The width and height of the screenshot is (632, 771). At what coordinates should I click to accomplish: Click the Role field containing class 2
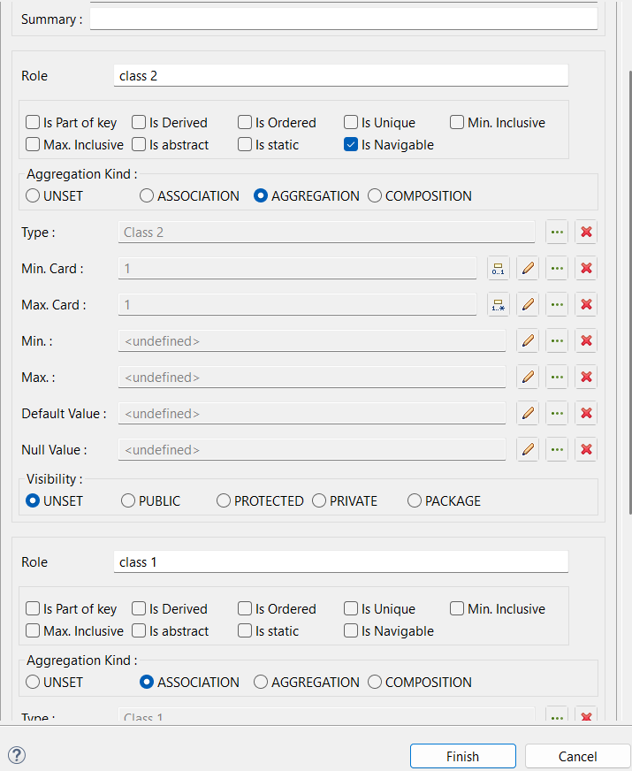click(340, 76)
